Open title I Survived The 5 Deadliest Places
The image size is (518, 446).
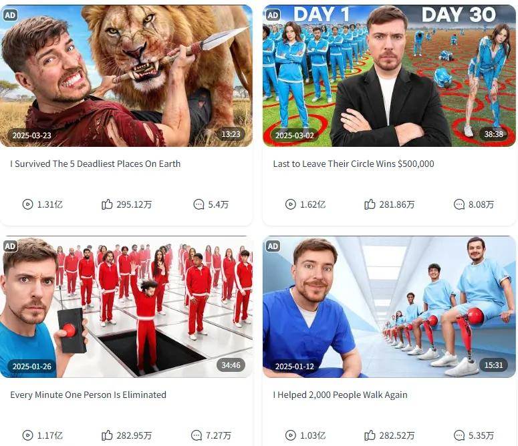(95, 164)
